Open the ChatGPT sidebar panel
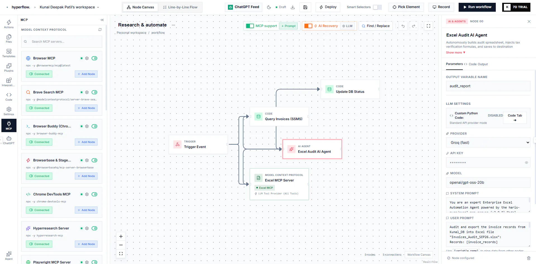536x264 pixels. (x=9, y=140)
